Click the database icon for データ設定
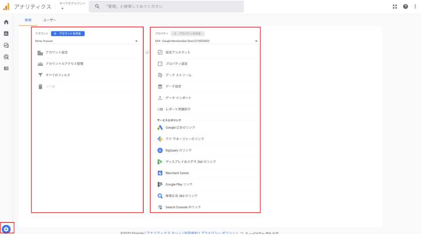421x241 pixels. (160, 87)
